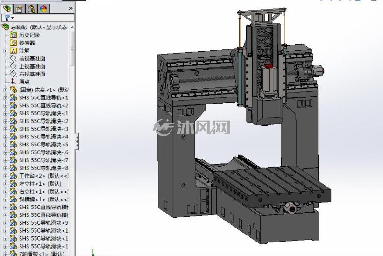383x256 pixels.
Task: Focus the feature tree filter input field
Action: (x=38, y=18)
